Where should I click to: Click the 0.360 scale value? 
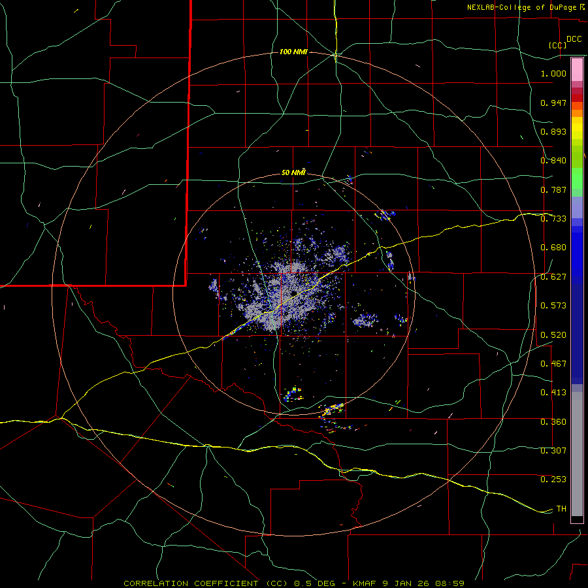553,422
